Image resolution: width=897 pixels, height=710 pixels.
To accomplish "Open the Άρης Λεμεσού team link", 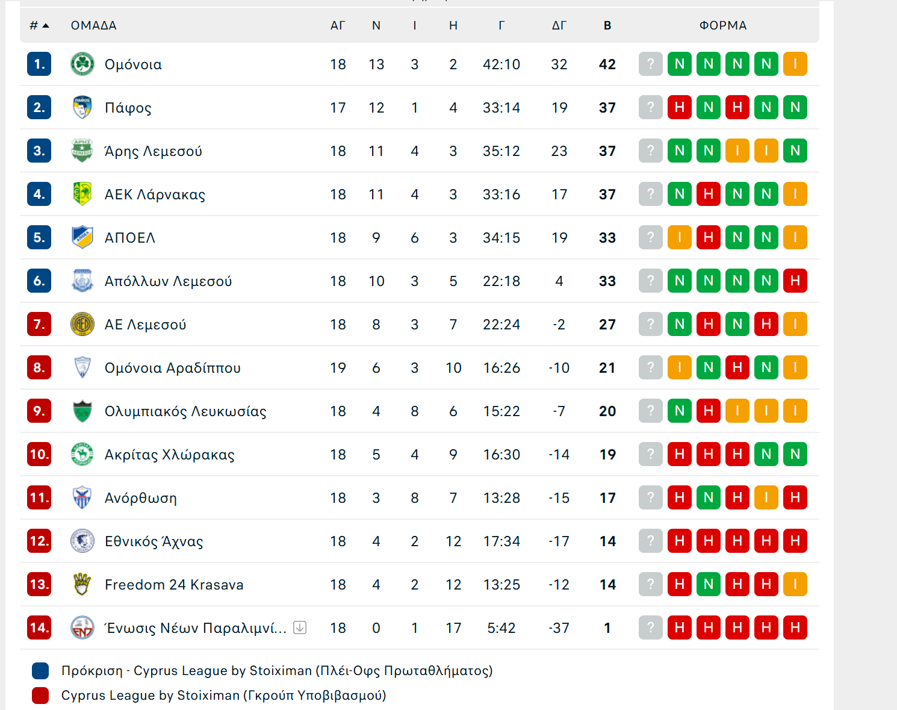I will [x=154, y=151].
